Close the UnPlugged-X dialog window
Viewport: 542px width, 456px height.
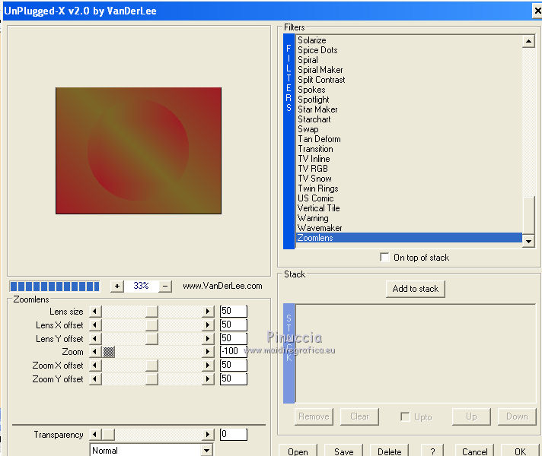[537, 11]
